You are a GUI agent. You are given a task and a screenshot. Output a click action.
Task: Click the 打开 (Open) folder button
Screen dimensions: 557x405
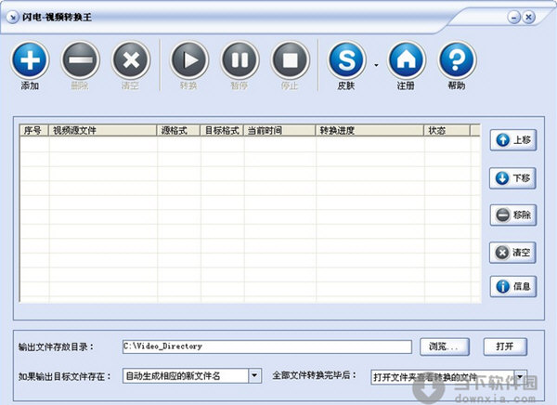(x=505, y=346)
